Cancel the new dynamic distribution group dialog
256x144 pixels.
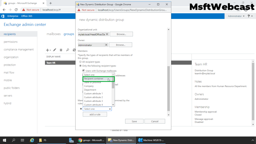pos(154,121)
